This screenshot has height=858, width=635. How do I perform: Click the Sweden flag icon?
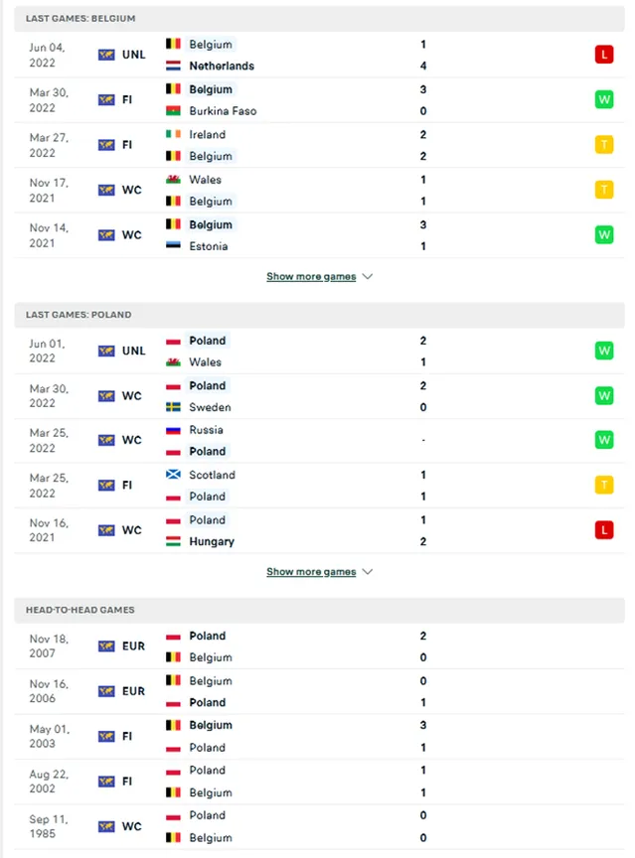[x=173, y=407]
